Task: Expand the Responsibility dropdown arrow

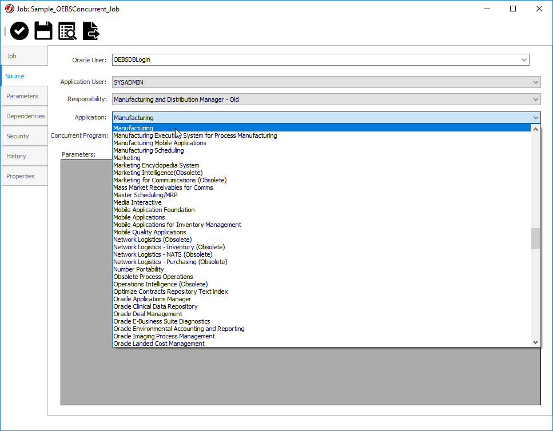Action: [x=536, y=99]
